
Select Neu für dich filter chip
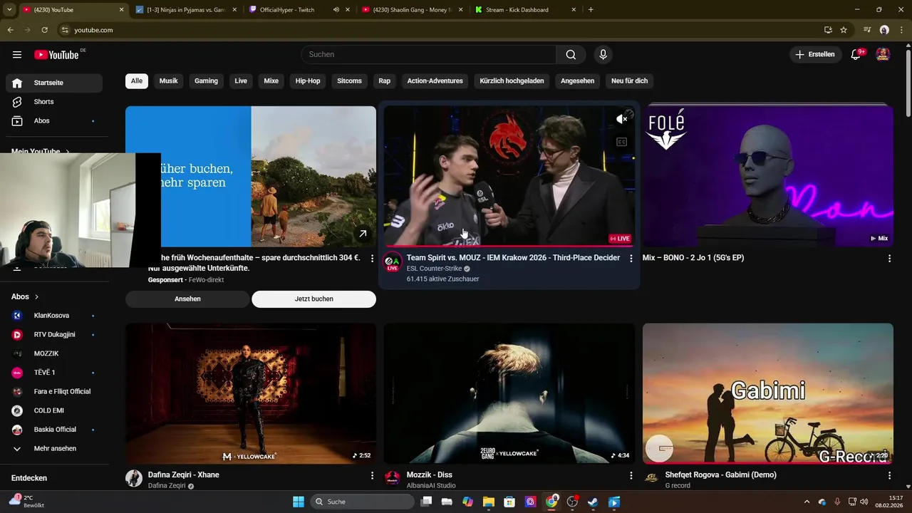coord(630,81)
